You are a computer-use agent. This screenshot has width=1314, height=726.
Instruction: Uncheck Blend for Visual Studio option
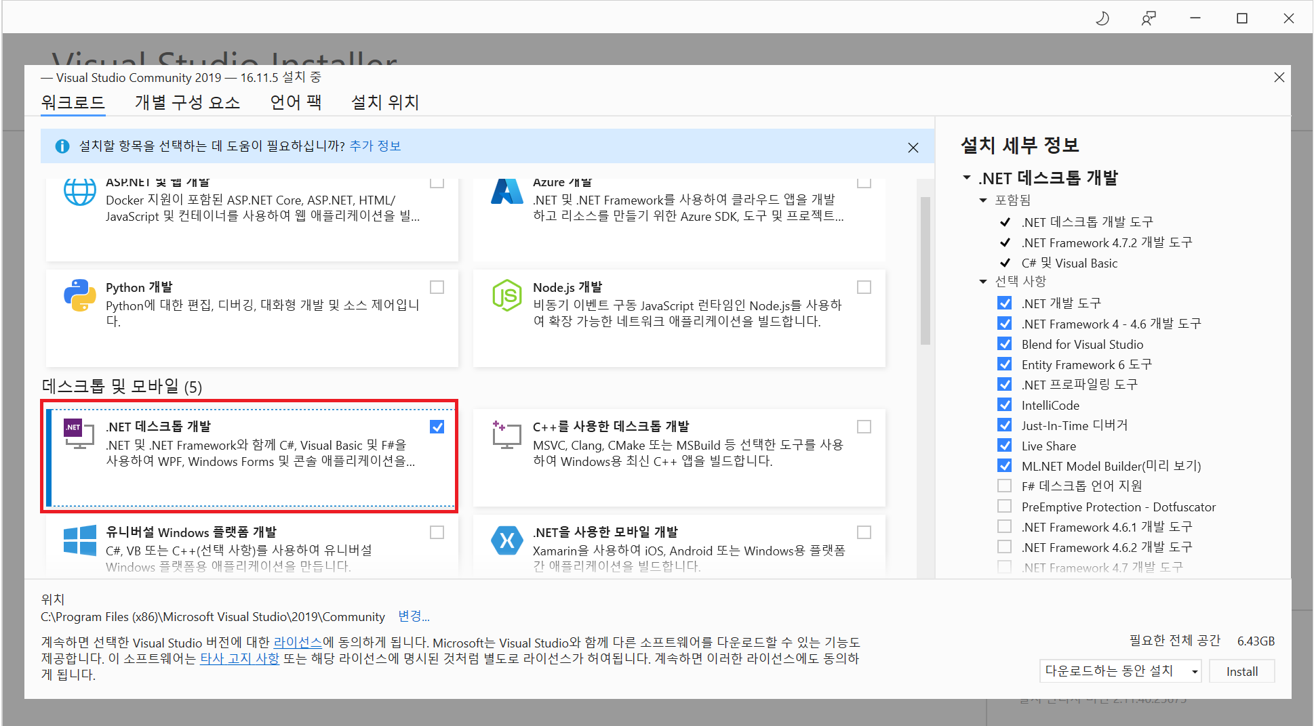point(1005,343)
